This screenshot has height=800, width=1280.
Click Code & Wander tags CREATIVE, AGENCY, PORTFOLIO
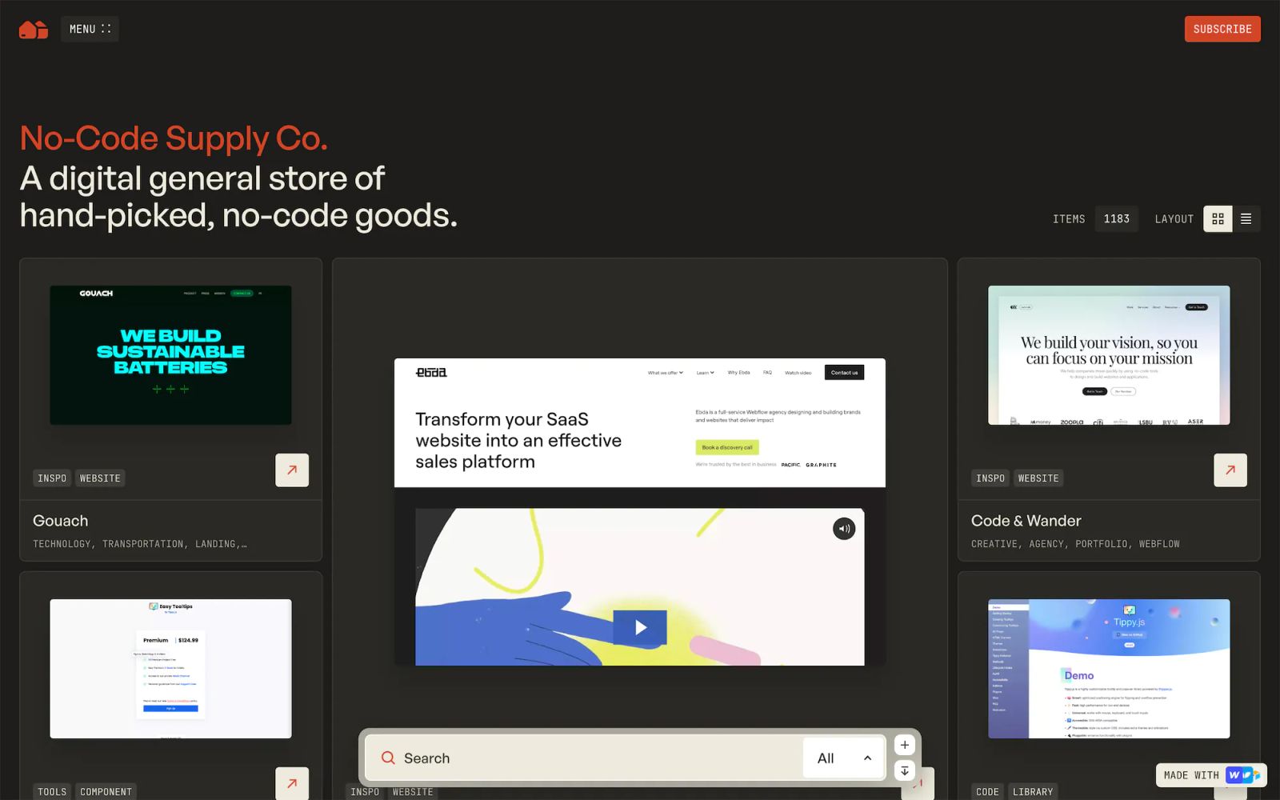tap(1075, 544)
